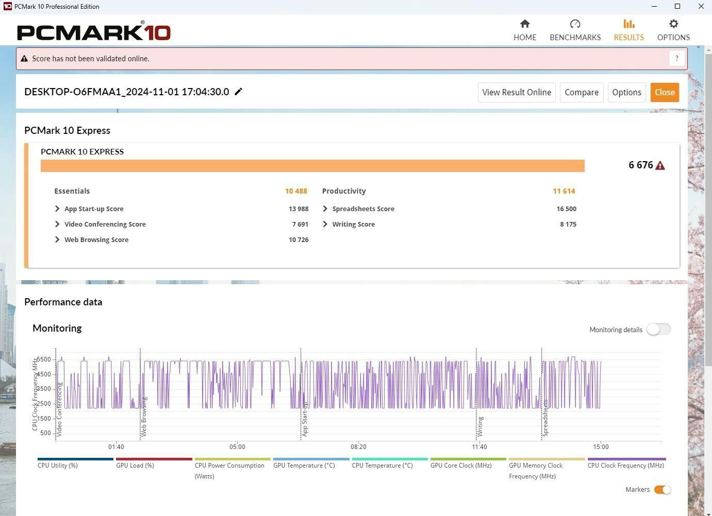Maximize the PCMark 10 window
This screenshot has width=712, height=516.
(677, 7)
